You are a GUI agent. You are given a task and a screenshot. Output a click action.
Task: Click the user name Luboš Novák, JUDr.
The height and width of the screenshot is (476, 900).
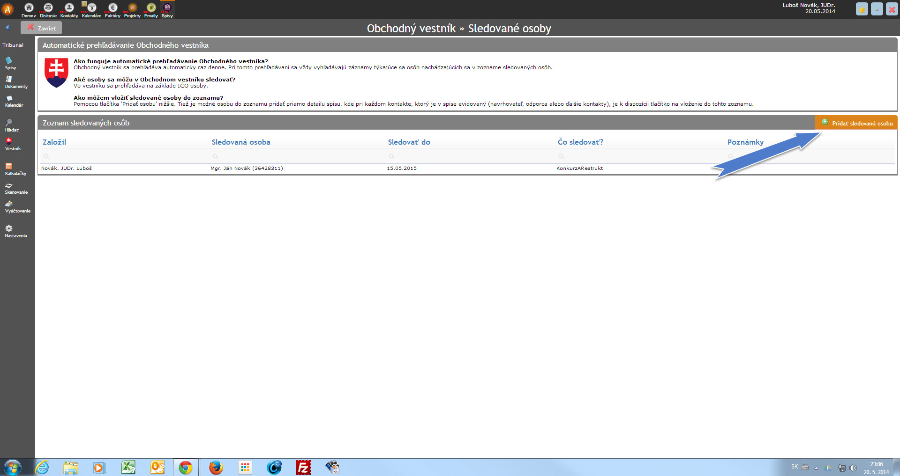(809, 5)
